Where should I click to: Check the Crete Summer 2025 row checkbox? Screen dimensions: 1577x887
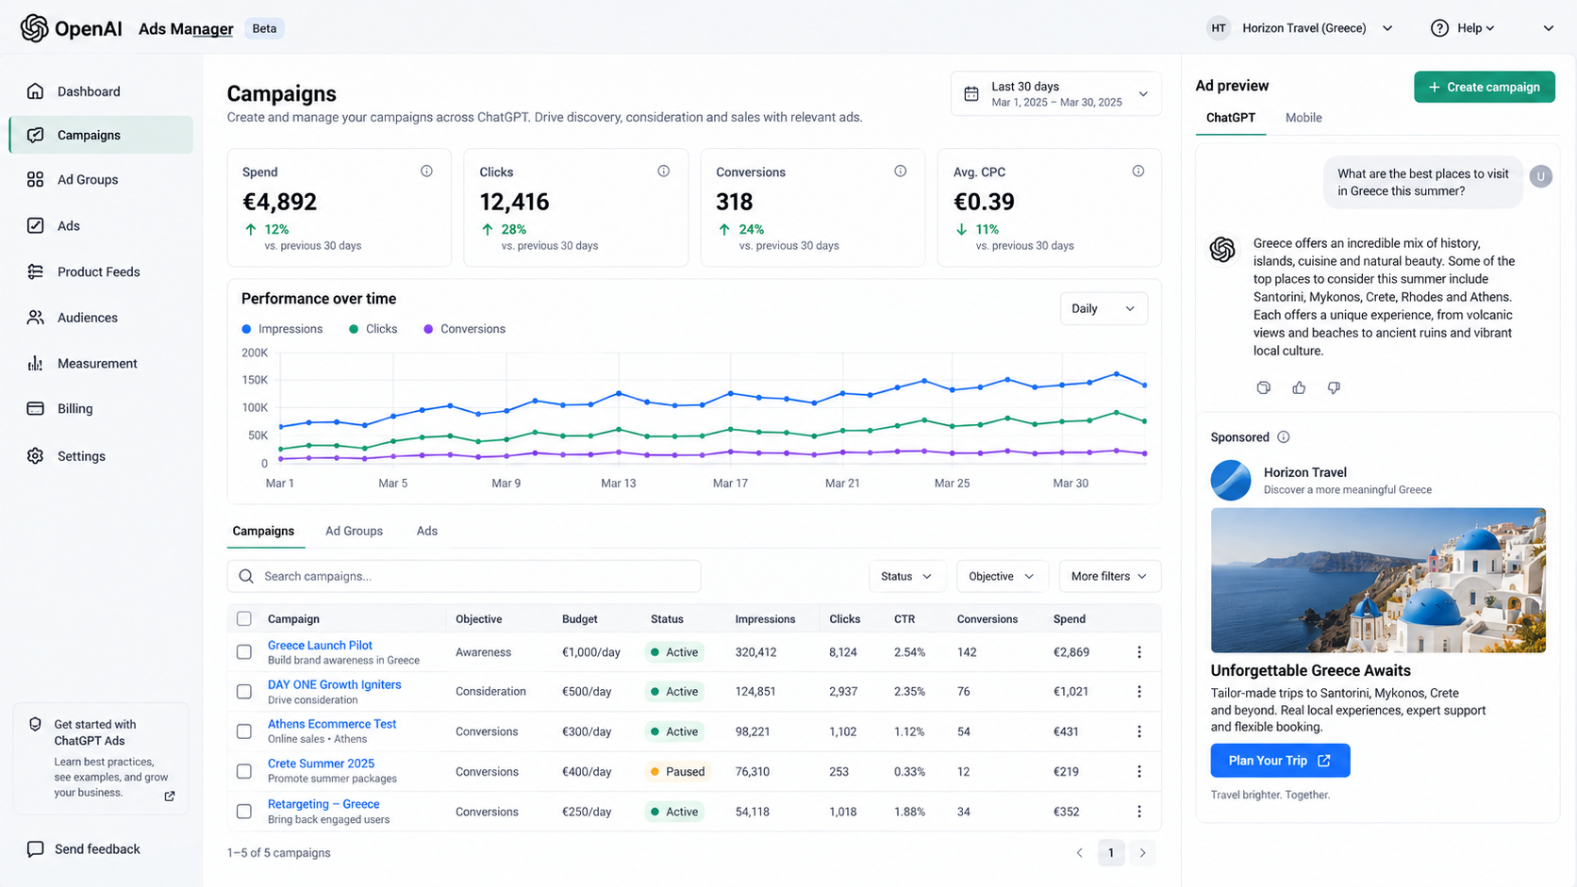tap(244, 771)
